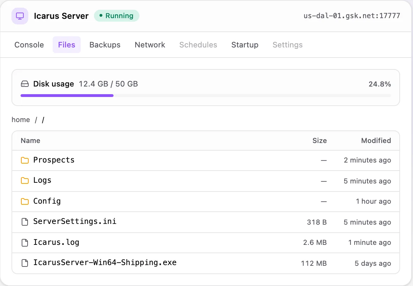The height and width of the screenshot is (286, 413).
Task: Click the Name column header
Action: pyautogui.click(x=30, y=141)
